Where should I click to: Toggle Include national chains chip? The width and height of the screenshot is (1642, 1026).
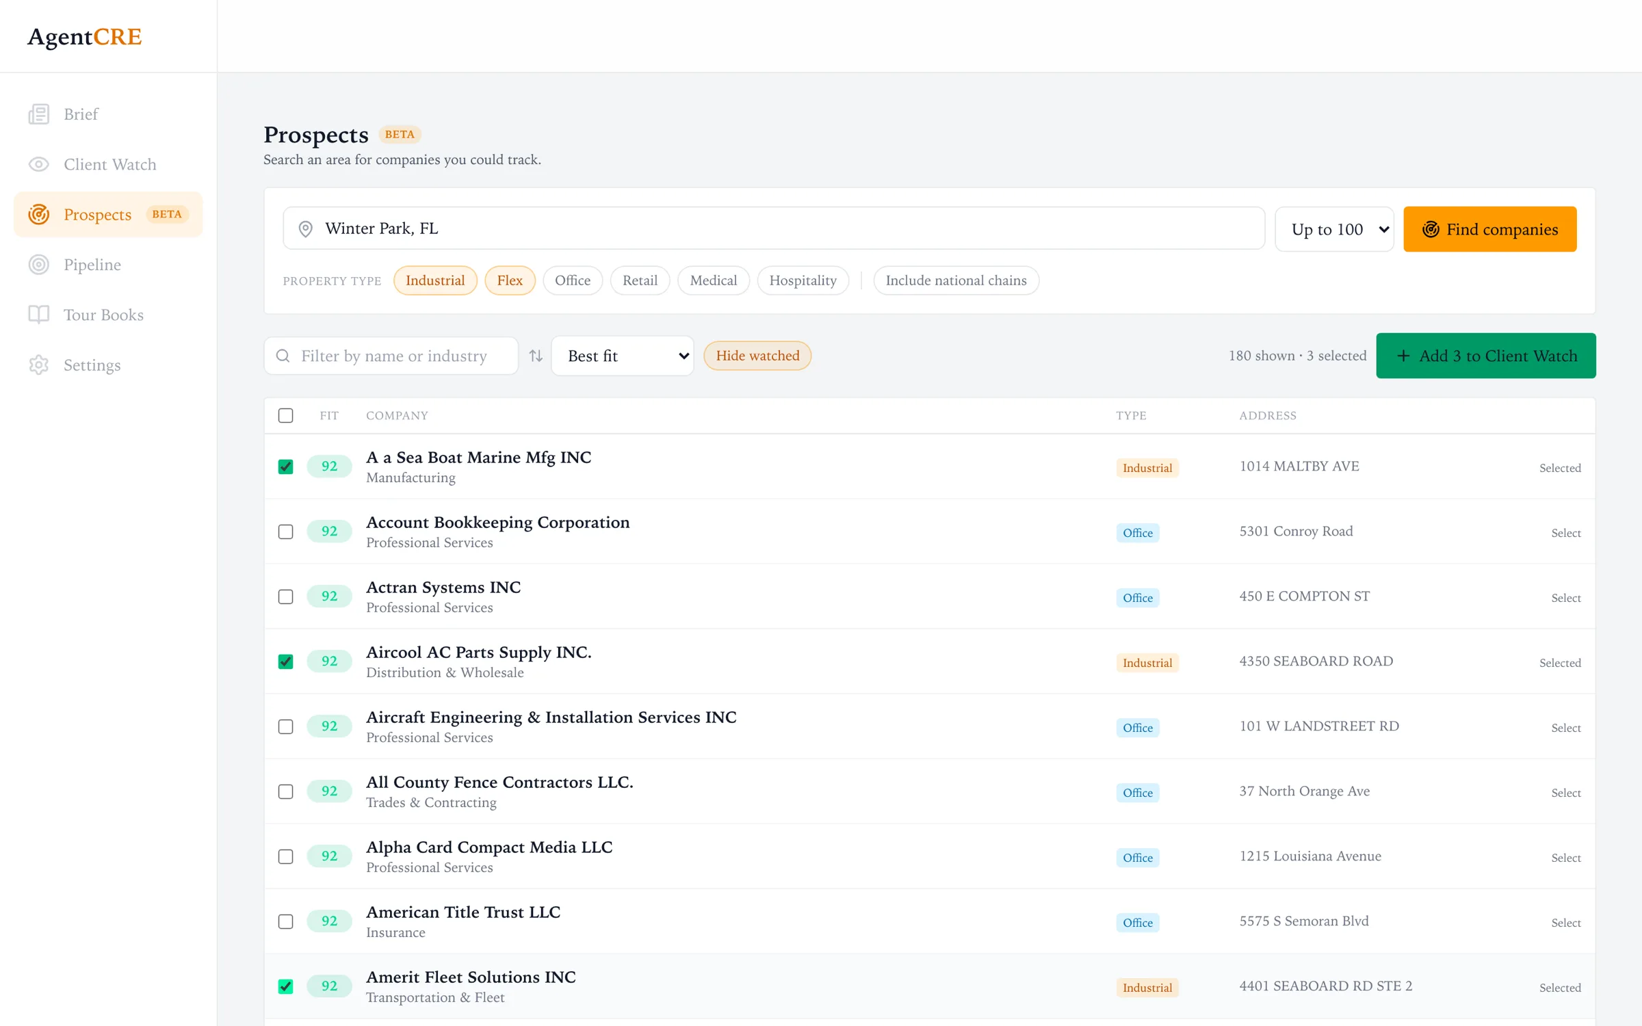click(956, 280)
